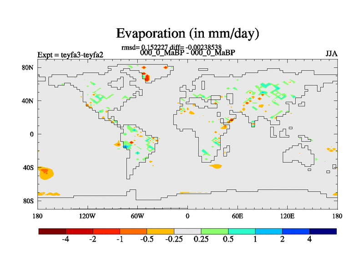This screenshot has height=273, width=364.
Task: Click the '40S' latitude axis label
Action: tap(29, 167)
